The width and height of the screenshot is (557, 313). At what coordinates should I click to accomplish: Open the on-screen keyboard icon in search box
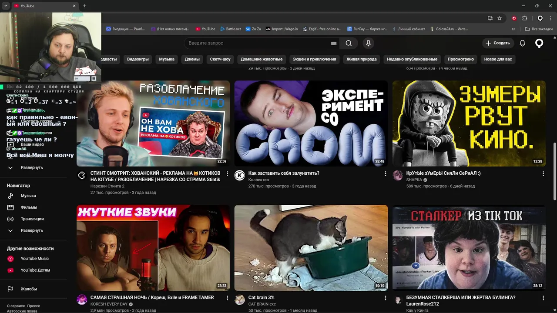(x=334, y=43)
